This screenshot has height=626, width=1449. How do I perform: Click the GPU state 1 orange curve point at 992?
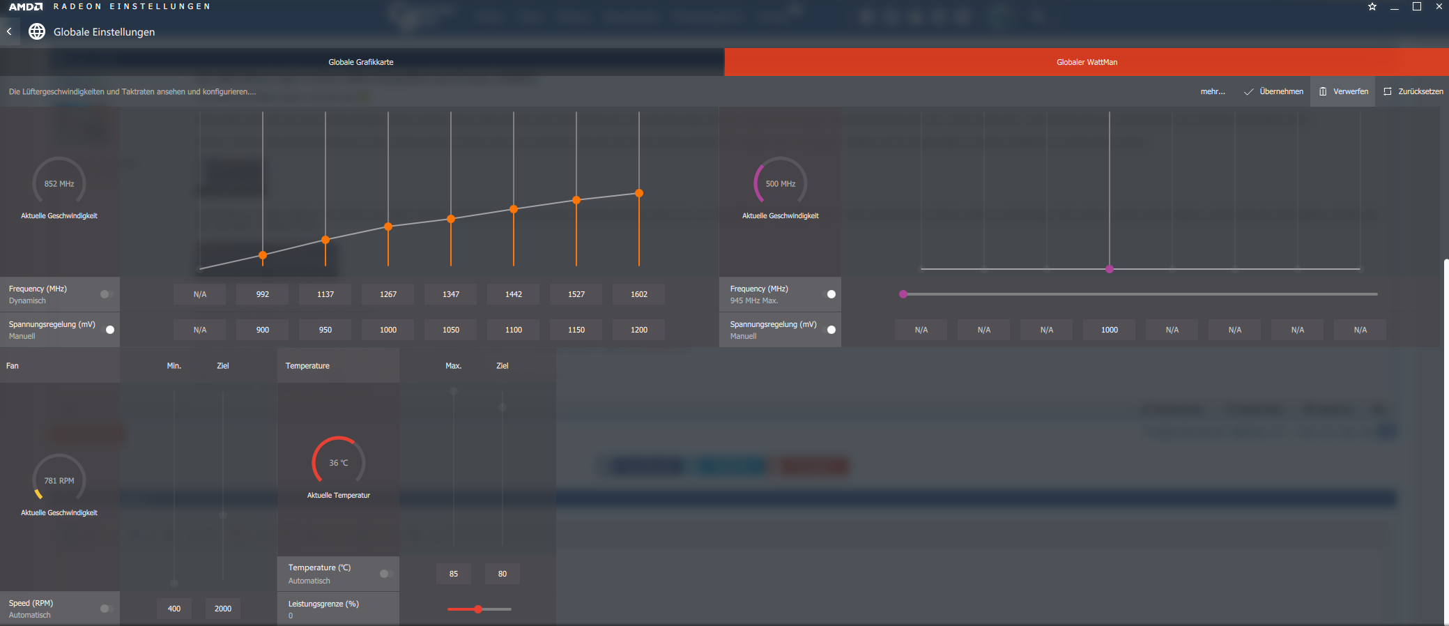point(263,255)
